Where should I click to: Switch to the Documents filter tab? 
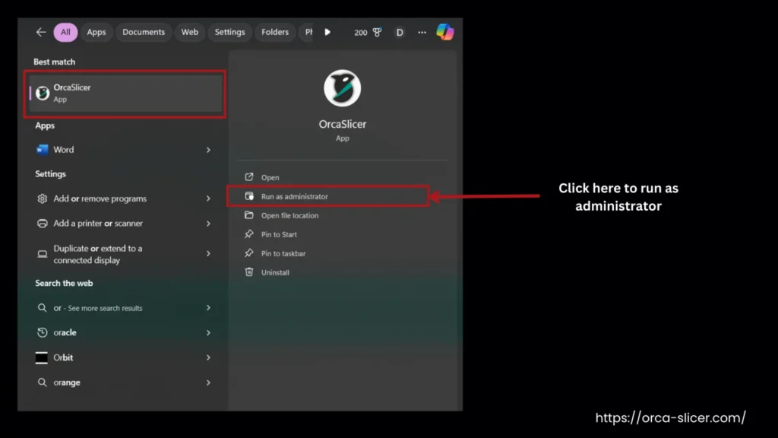(144, 32)
